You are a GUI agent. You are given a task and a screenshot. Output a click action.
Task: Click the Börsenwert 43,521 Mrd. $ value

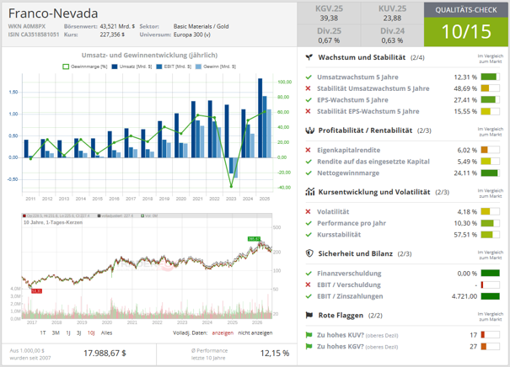pos(117,26)
